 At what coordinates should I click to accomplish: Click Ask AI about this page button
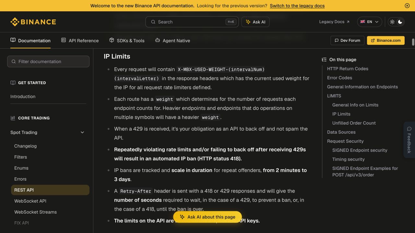coord(207,217)
